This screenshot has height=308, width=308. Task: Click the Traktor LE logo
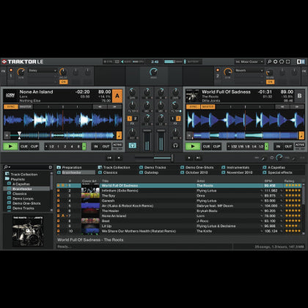click(23, 62)
